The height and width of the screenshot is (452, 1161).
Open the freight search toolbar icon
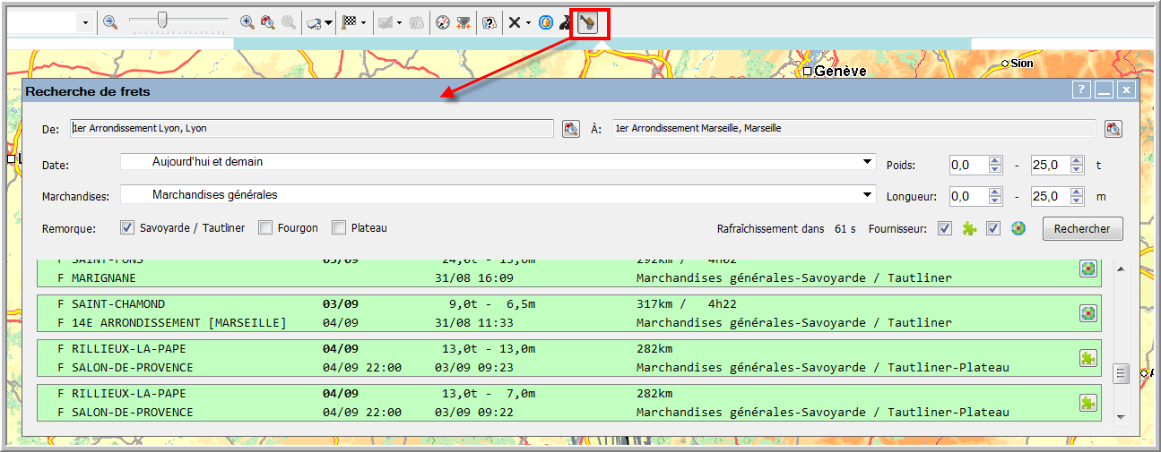pos(589,22)
